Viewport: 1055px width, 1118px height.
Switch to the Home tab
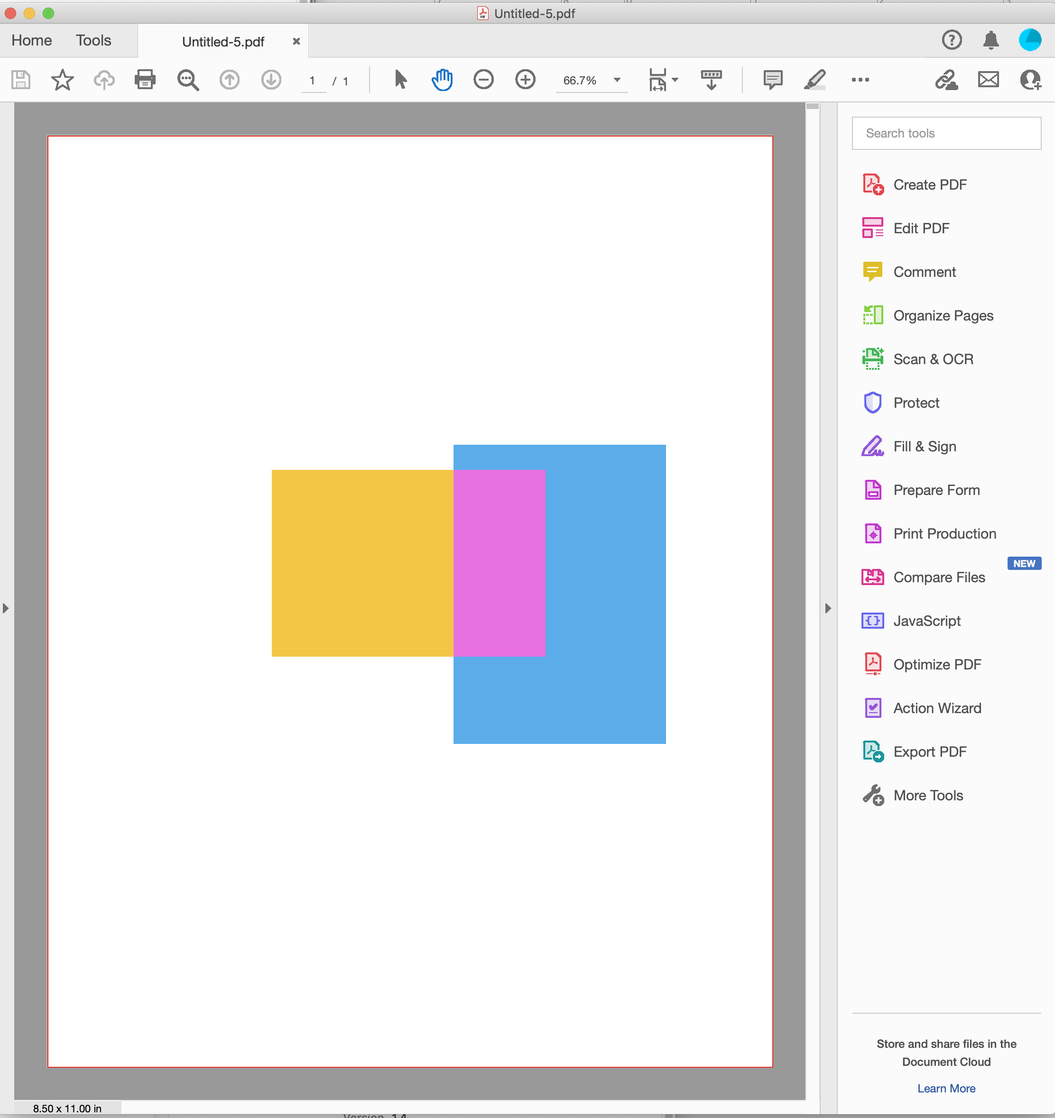[x=31, y=40]
